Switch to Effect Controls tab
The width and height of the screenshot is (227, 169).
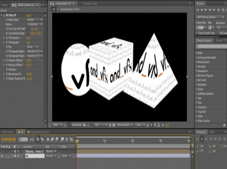pos(25,5)
